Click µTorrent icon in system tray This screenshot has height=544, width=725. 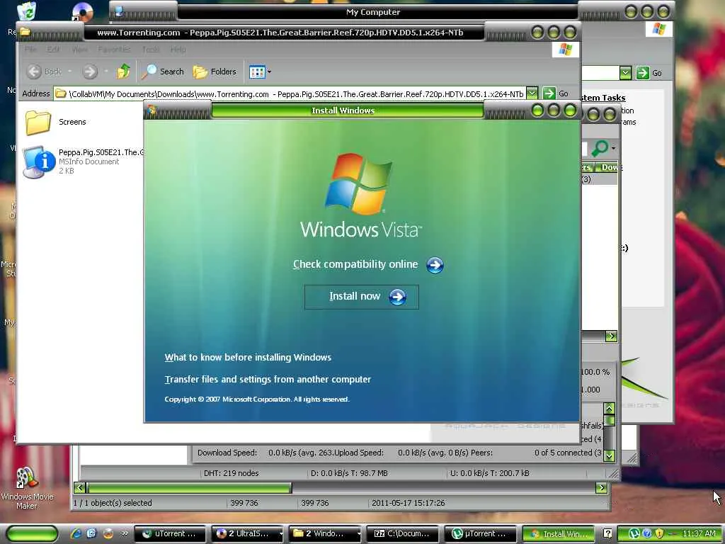pyautogui.click(x=634, y=534)
